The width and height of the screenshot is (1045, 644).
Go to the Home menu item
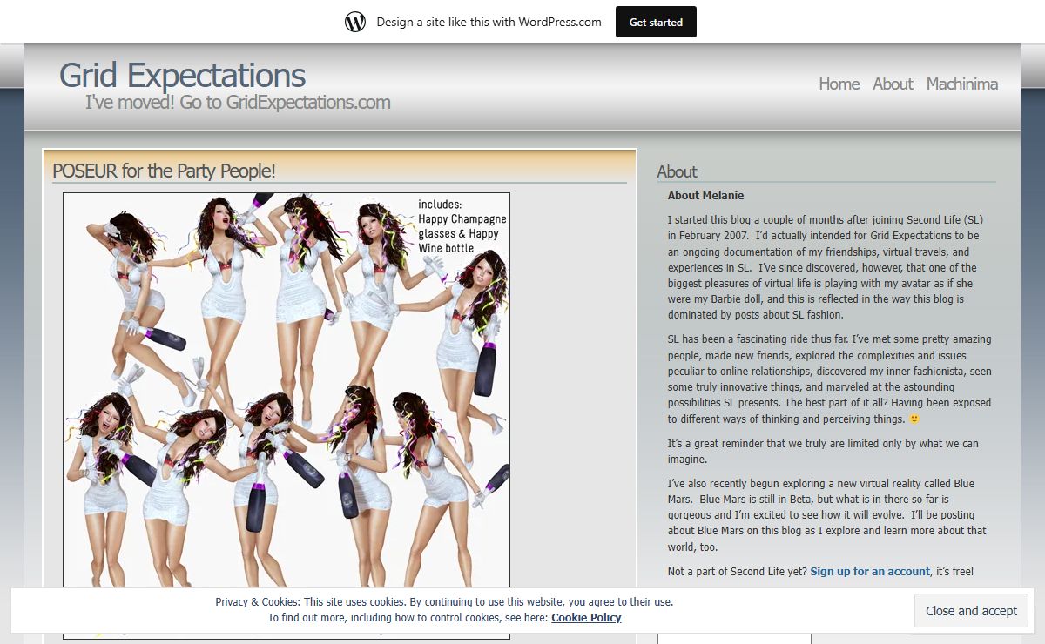click(x=839, y=84)
